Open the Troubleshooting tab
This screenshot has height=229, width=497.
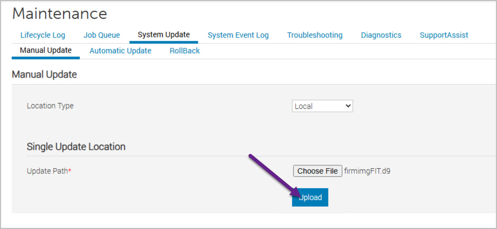315,35
